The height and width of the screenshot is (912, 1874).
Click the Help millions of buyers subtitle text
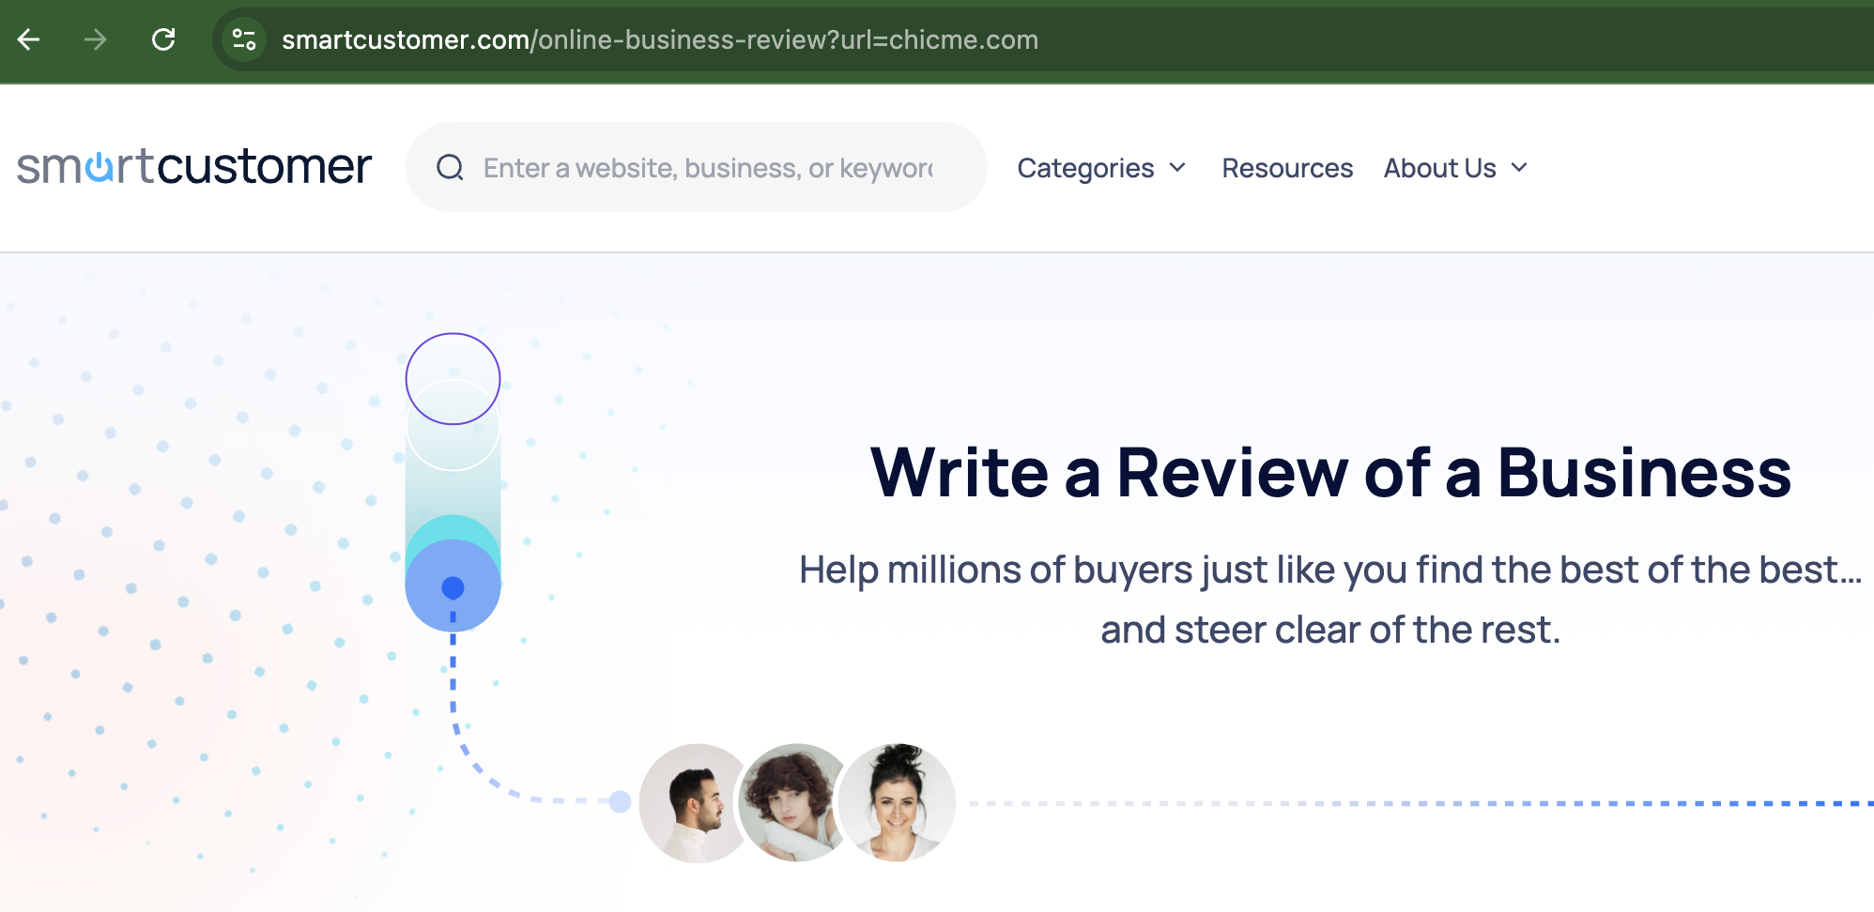[x=1330, y=600]
